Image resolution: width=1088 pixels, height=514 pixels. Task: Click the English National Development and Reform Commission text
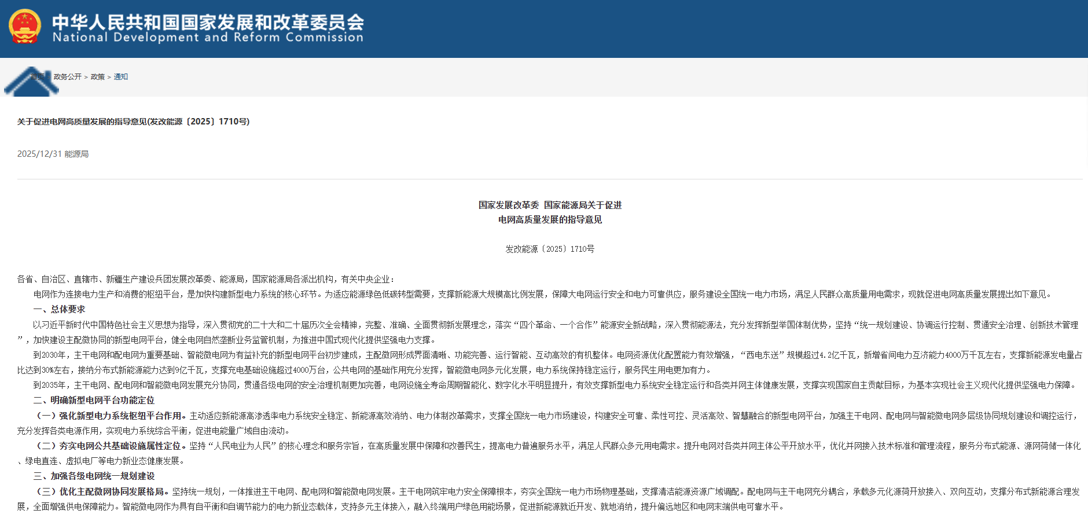pos(208,38)
